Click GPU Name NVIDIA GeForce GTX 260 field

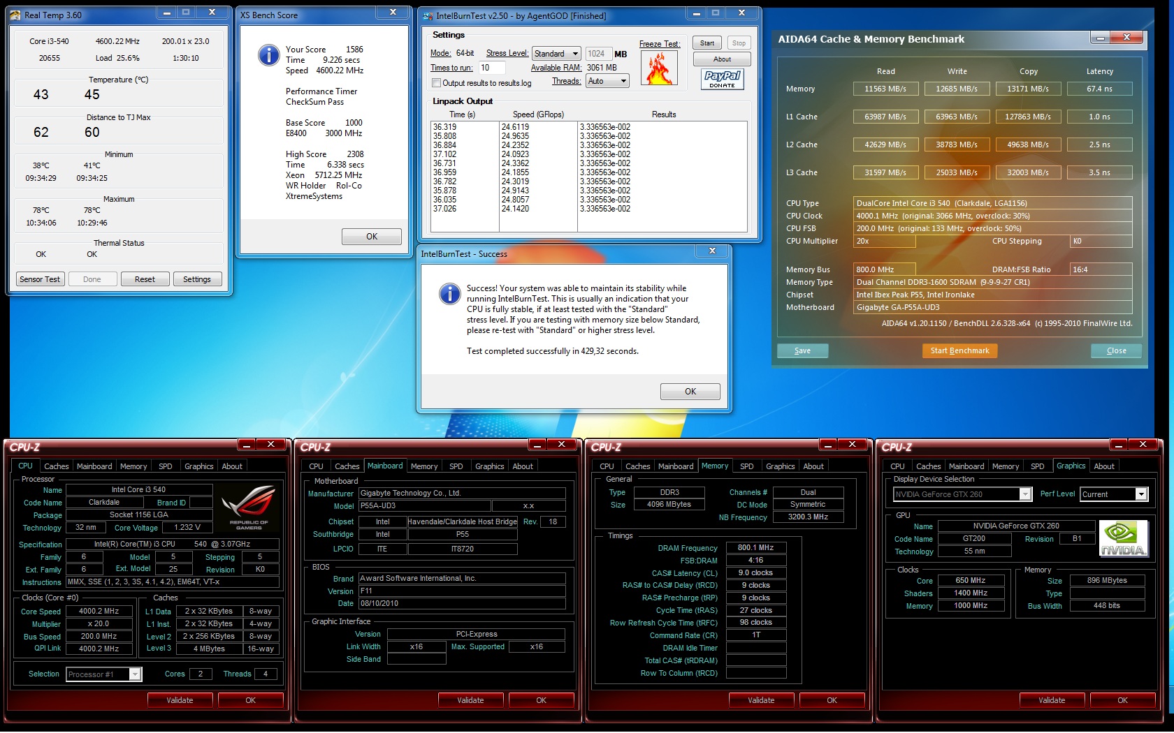coord(1016,526)
